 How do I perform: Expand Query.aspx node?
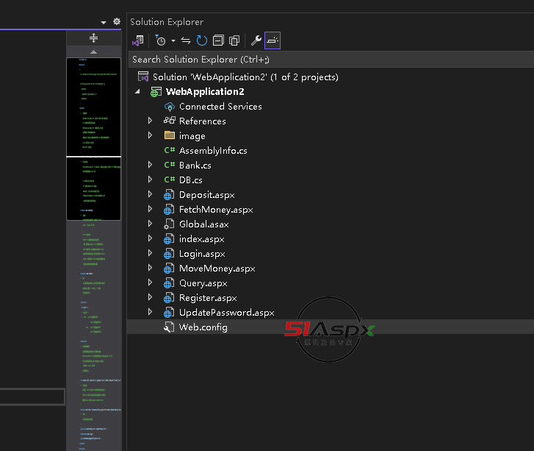[150, 283]
